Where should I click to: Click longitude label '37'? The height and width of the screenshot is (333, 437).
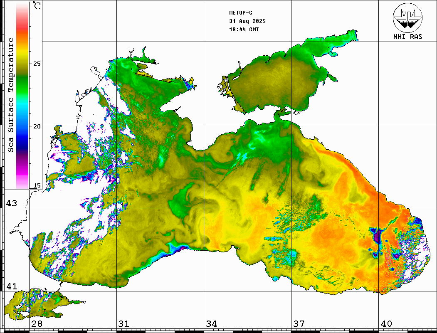pyautogui.click(x=299, y=323)
